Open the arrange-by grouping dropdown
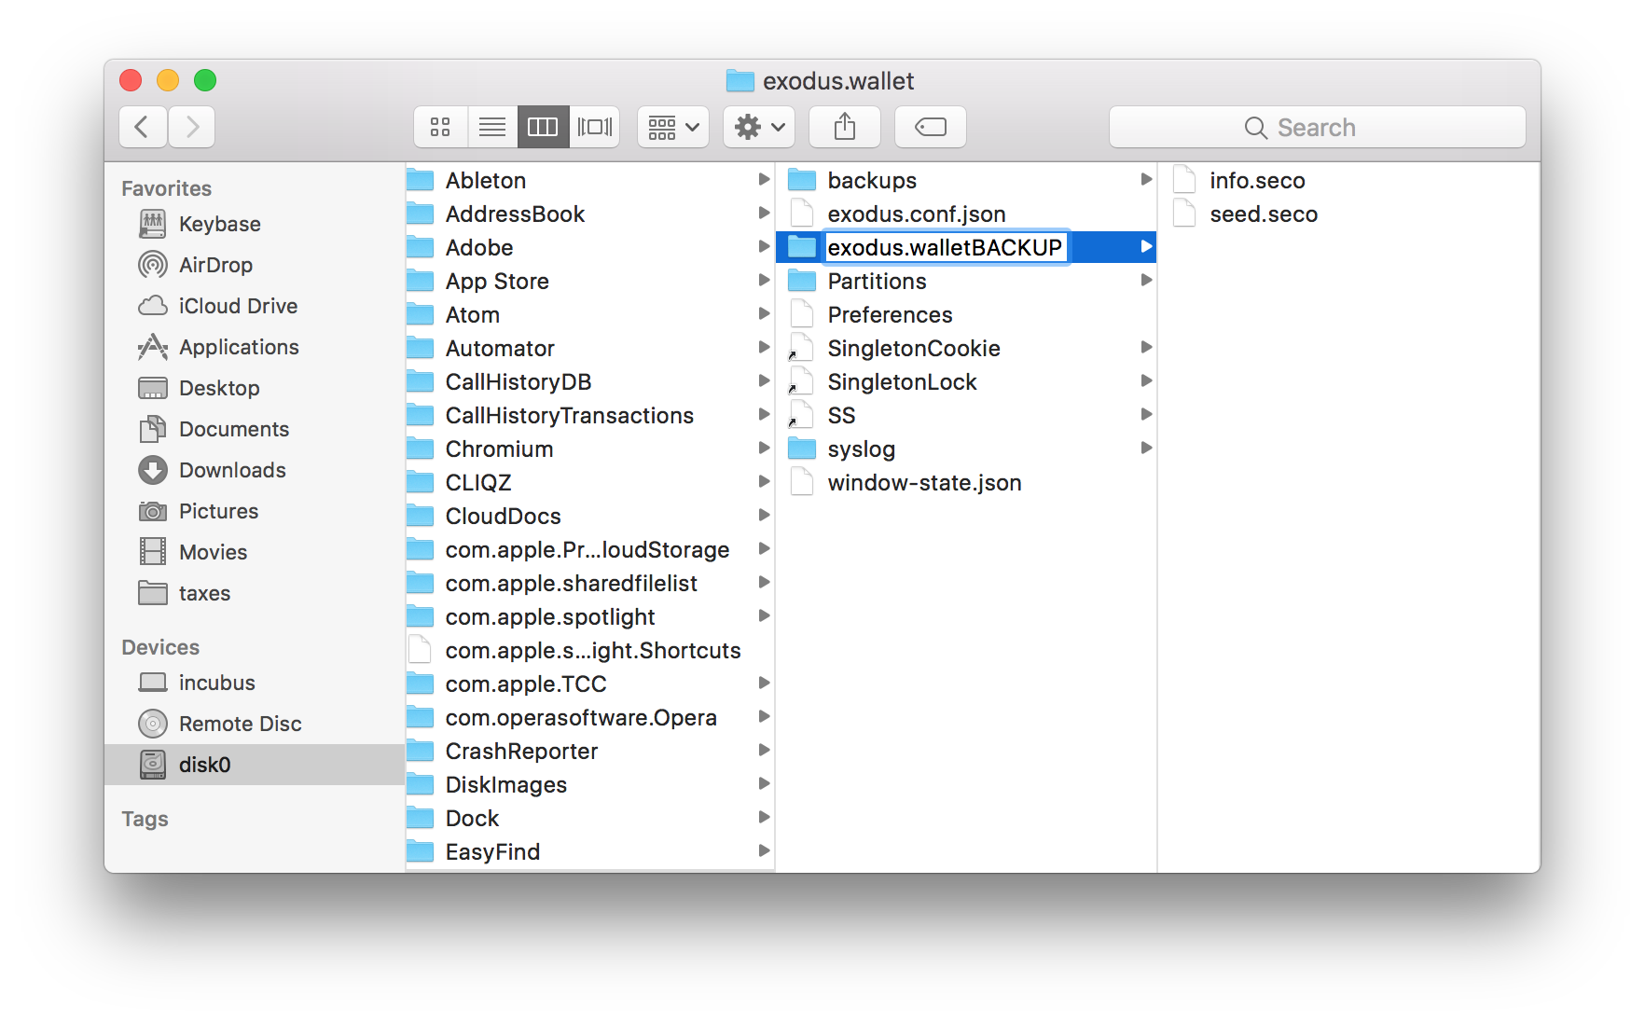 pyautogui.click(x=673, y=127)
